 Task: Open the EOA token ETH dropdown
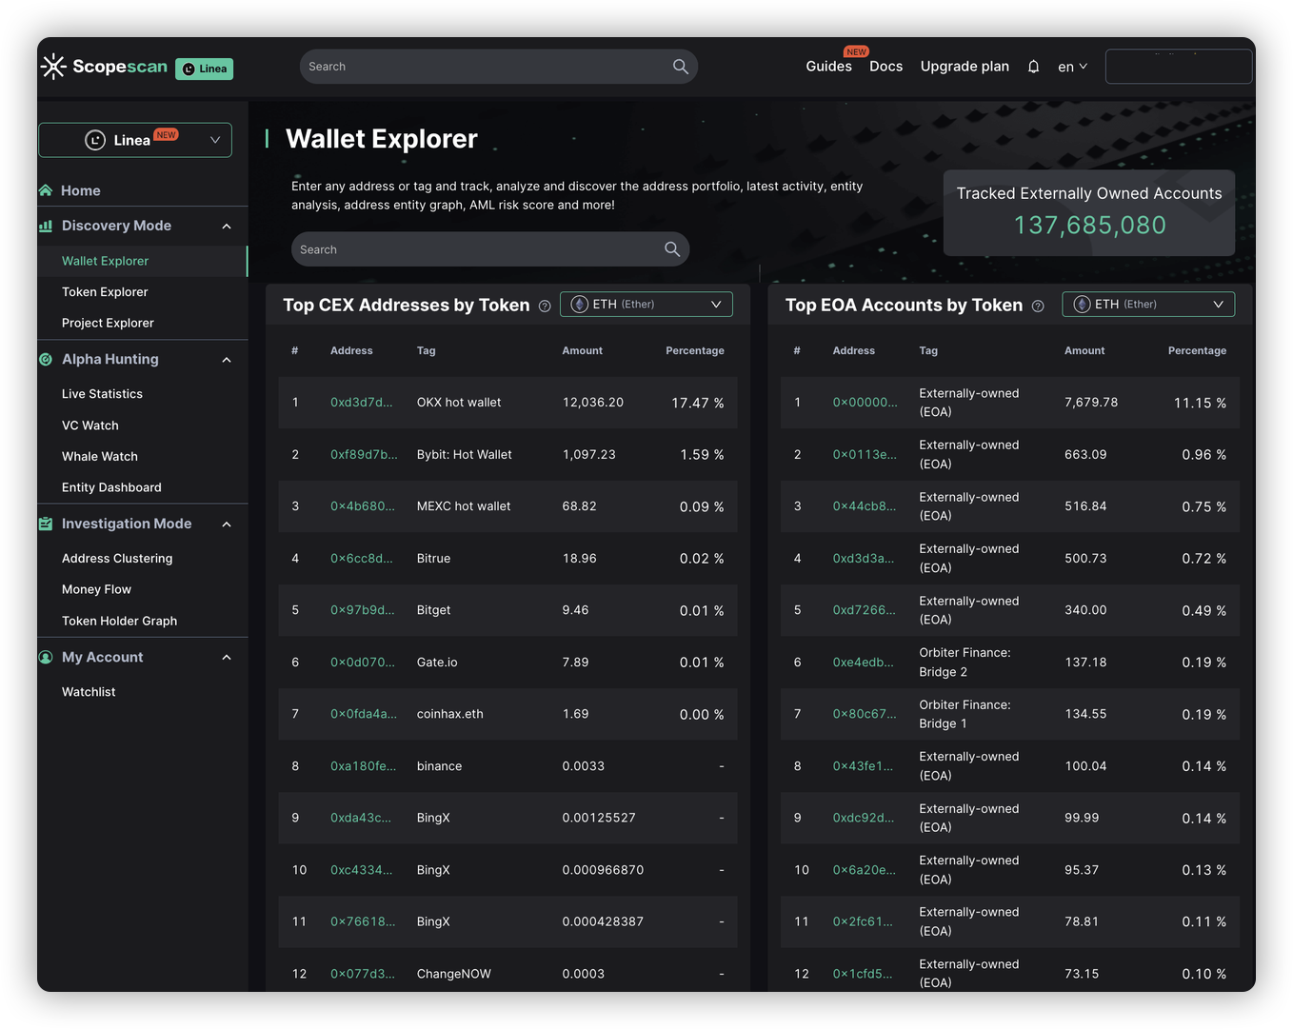[1147, 305]
